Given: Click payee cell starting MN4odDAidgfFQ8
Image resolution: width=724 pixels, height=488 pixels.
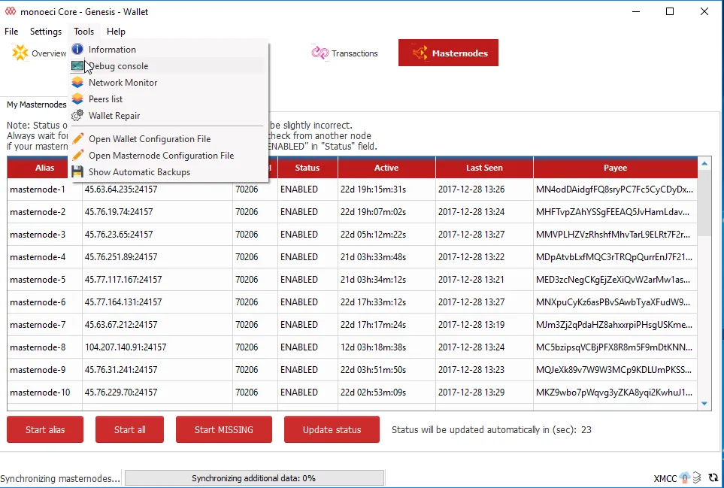Looking at the screenshot, I should (x=615, y=189).
